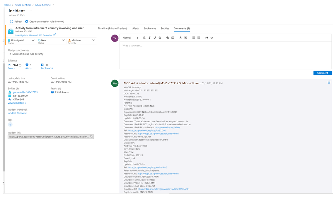Expand the Severity dropdown showing Medium
Viewport: 333px width, 197px height.
(82, 41)
